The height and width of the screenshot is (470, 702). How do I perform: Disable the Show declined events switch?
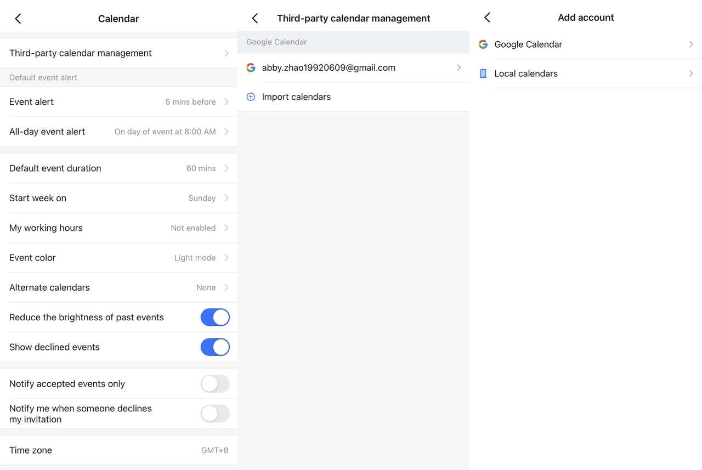tap(215, 347)
